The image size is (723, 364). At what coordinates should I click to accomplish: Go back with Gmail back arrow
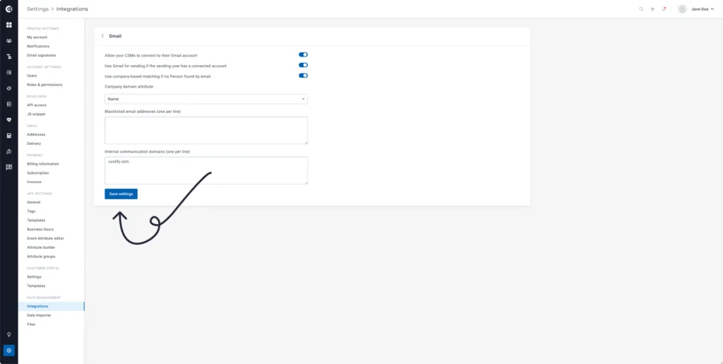pyautogui.click(x=102, y=36)
